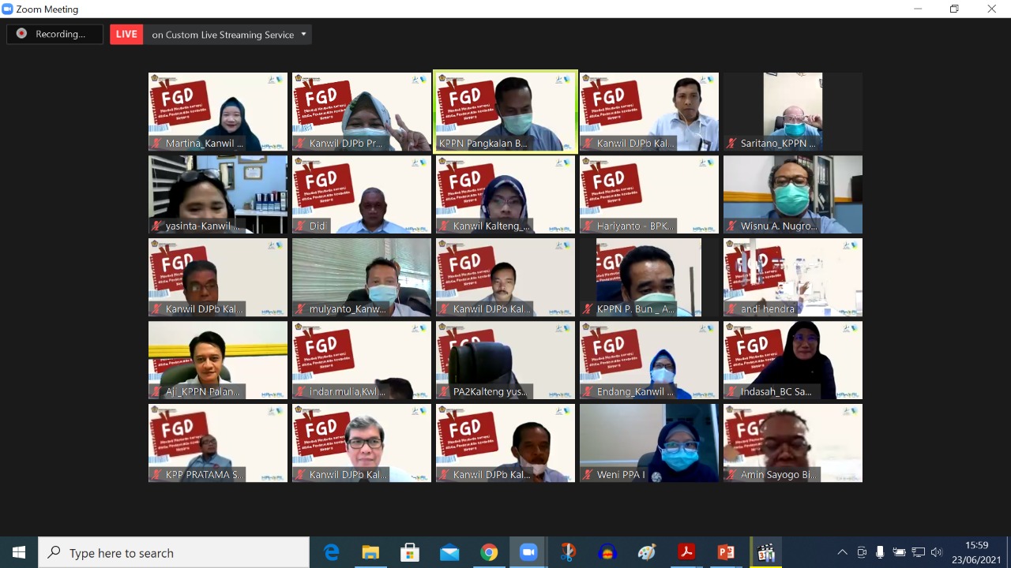The width and height of the screenshot is (1011, 568).
Task: Click the speaker volume icon in tray
Action: [x=937, y=552]
